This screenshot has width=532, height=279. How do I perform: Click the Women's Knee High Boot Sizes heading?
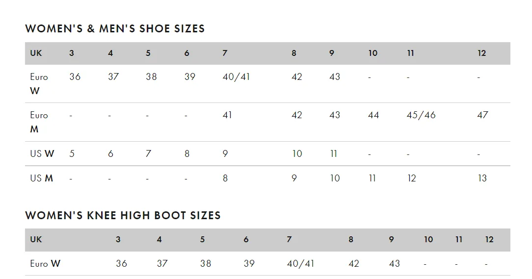click(123, 215)
